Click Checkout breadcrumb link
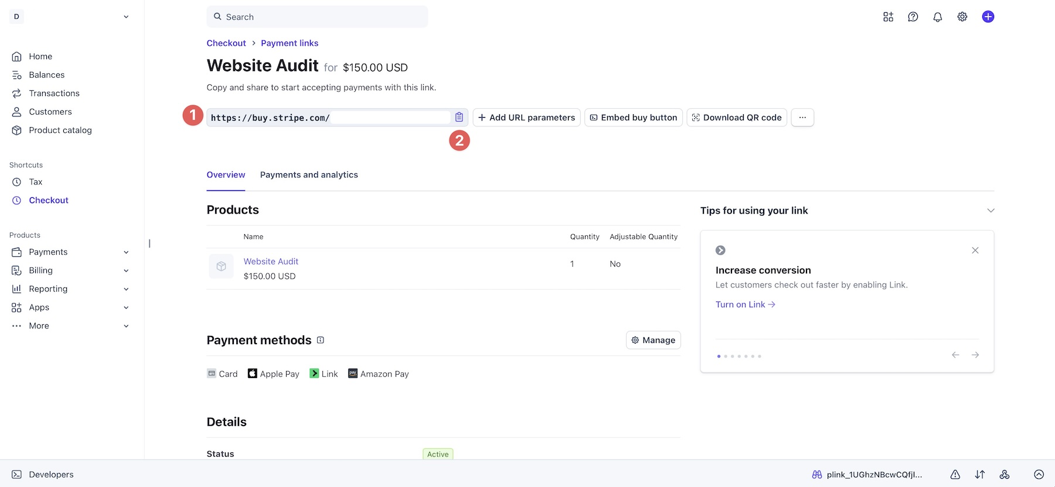This screenshot has height=487, width=1055. click(226, 43)
